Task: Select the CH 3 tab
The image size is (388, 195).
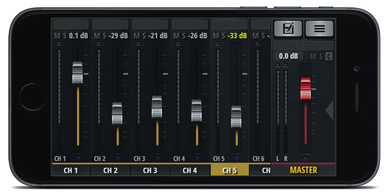Action: coord(150,171)
